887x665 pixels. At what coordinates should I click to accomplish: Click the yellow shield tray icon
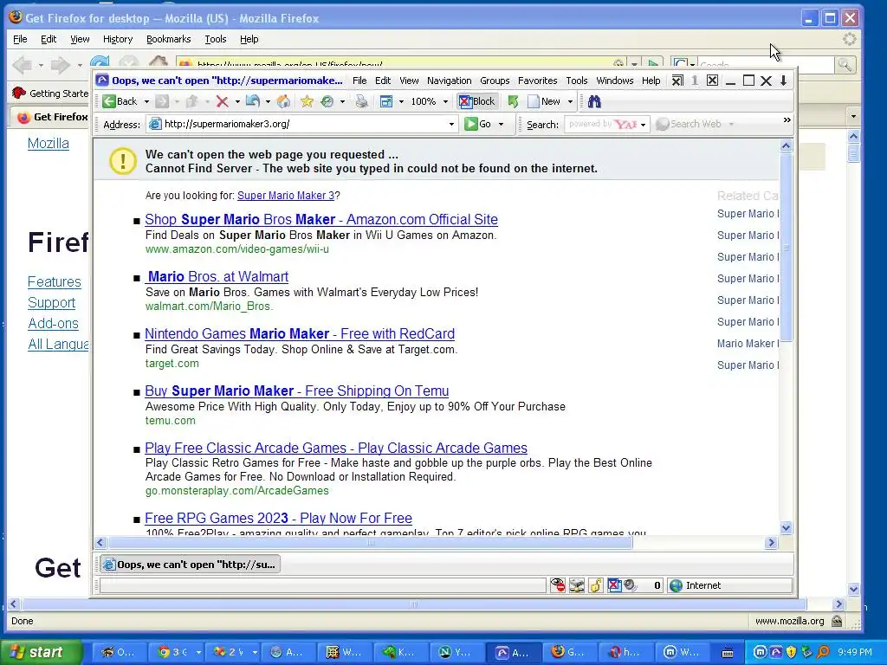[791, 652]
